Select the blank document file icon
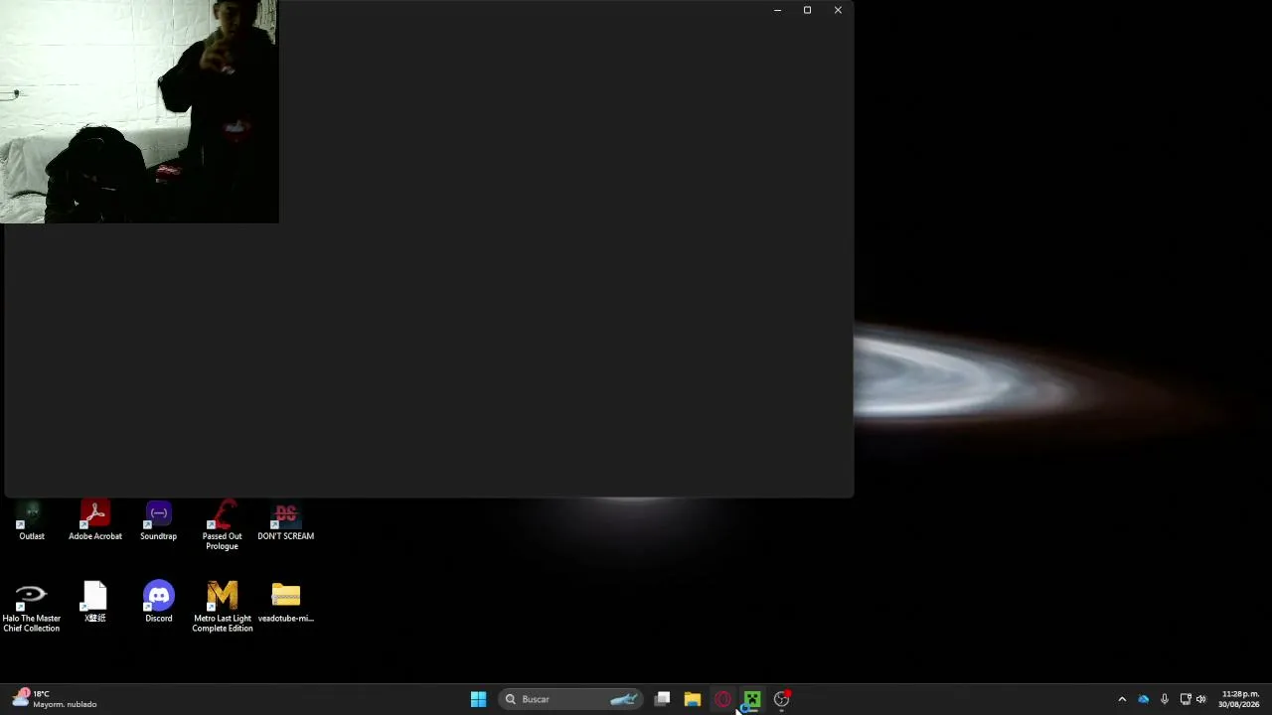The height and width of the screenshot is (715, 1272). click(95, 602)
